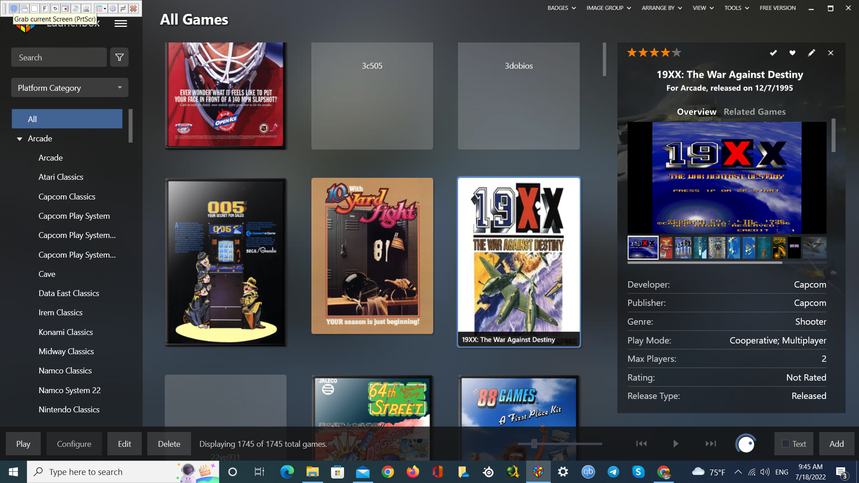Set rating by clicking the fifth star

(x=676, y=53)
